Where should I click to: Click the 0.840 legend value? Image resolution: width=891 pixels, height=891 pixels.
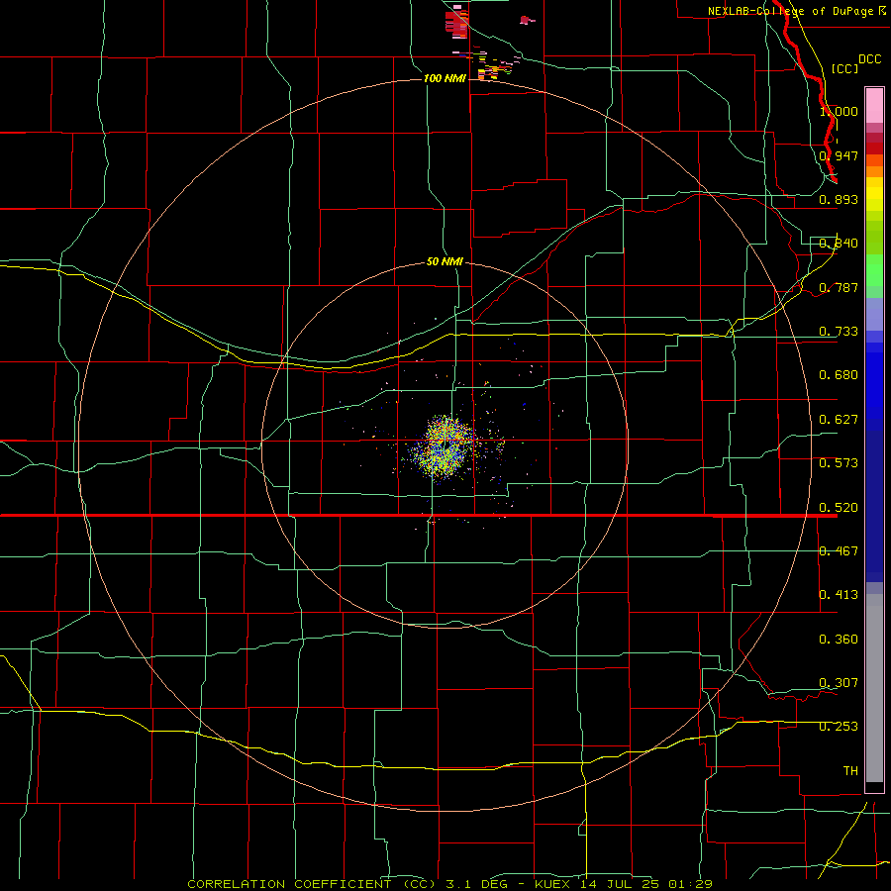[x=839, y=244]
